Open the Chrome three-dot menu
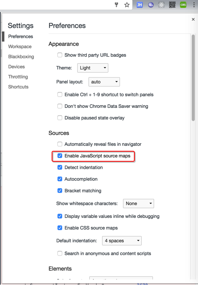 point(194,5)
